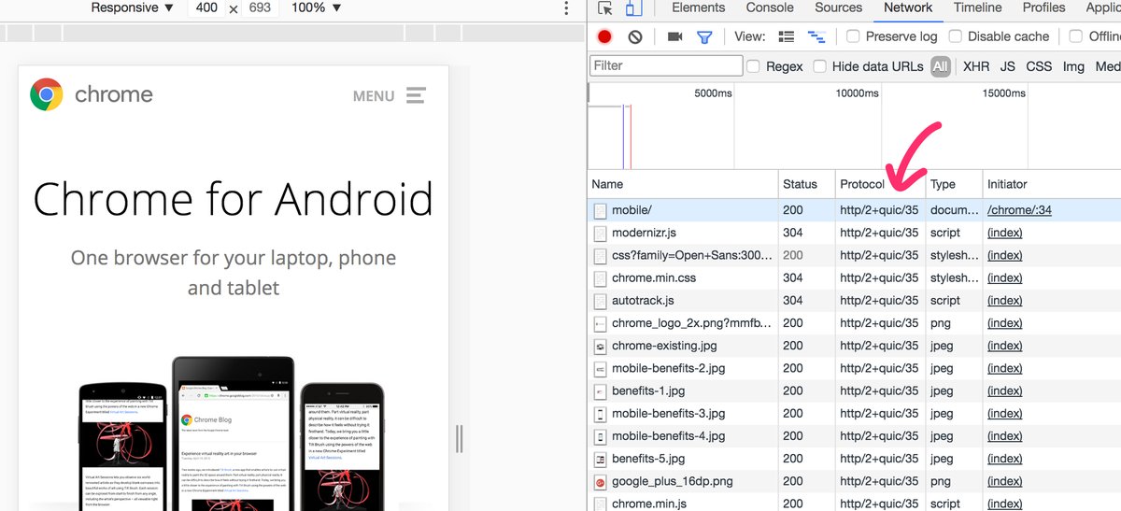Click the capture screenshots camera icon

[674, 36]
